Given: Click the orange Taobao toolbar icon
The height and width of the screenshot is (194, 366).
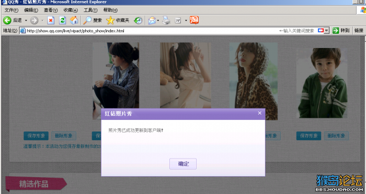Looking at the screenshot, I should point(194,20).
